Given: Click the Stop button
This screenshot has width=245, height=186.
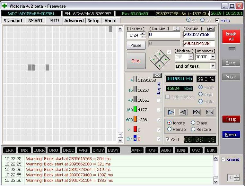Looking at the screenshot, I should point(136,61).
